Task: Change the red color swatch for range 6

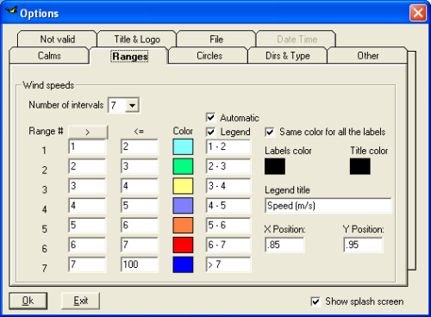Action: pyautogui.click(x=183, y=245)
